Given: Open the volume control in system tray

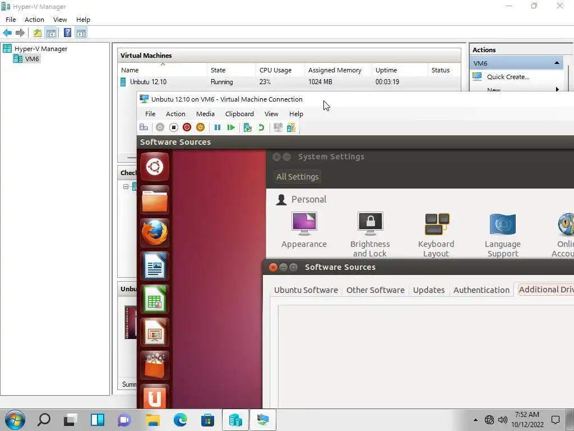Looking at the screenshot, I should point(503,420).
